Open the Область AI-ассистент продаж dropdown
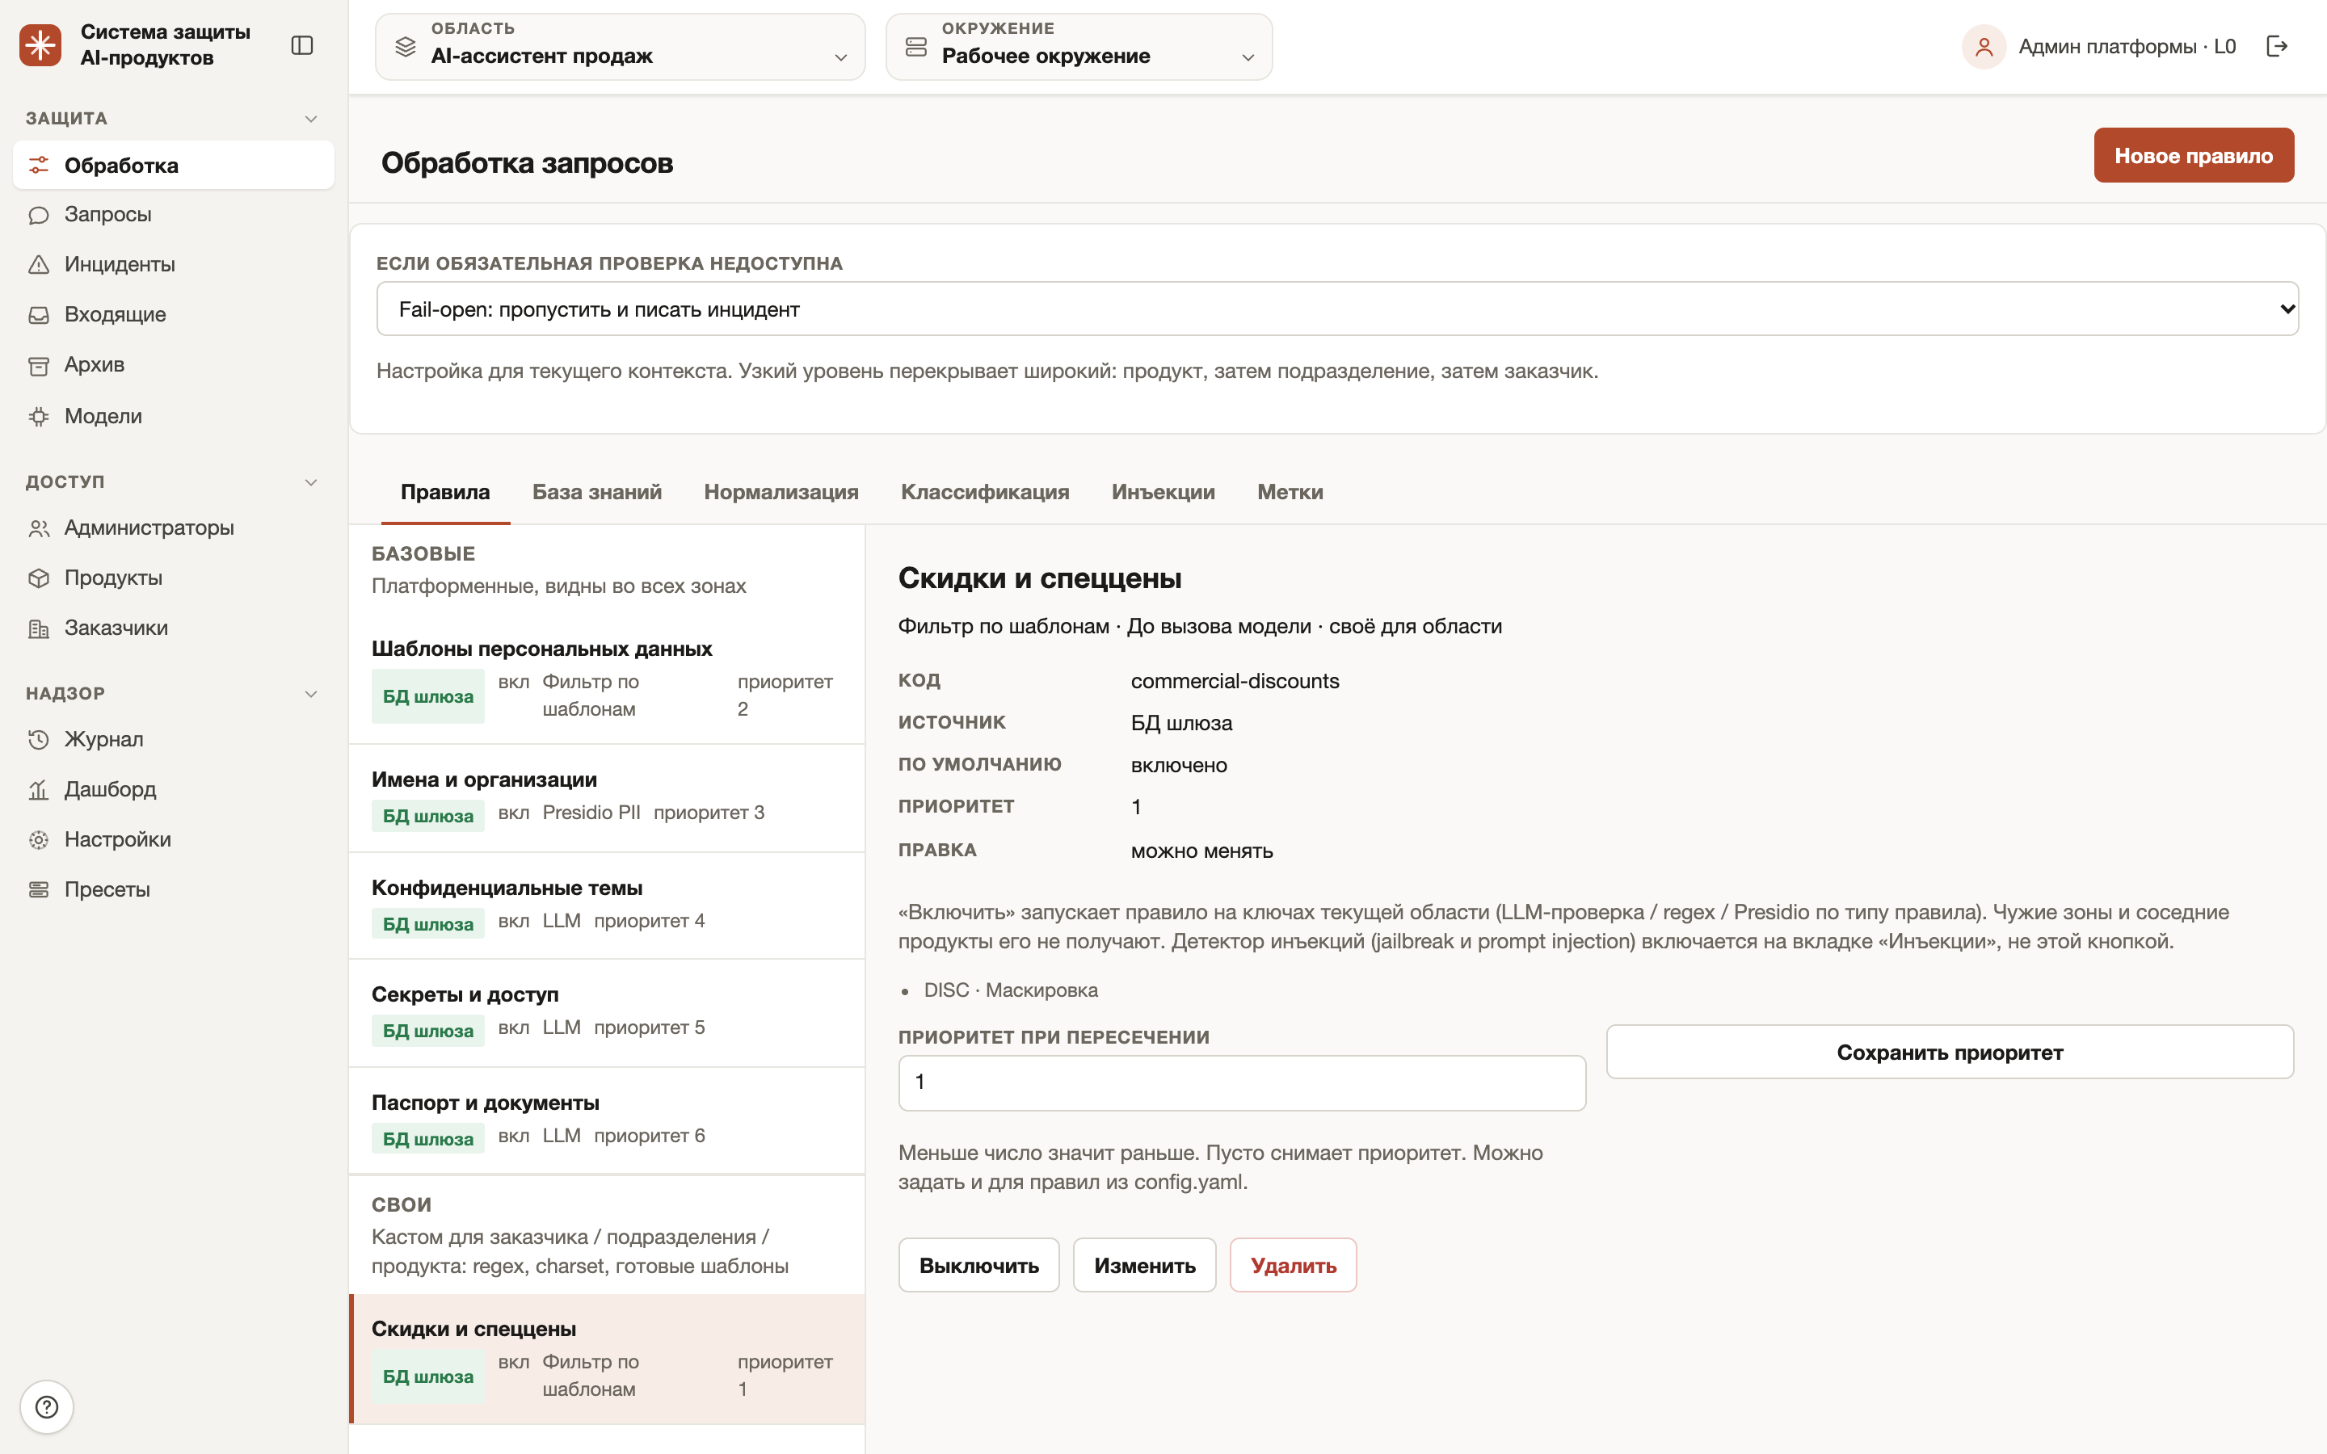The width and height of the screenshot is (2327, 1454). [x=621, y=46]
